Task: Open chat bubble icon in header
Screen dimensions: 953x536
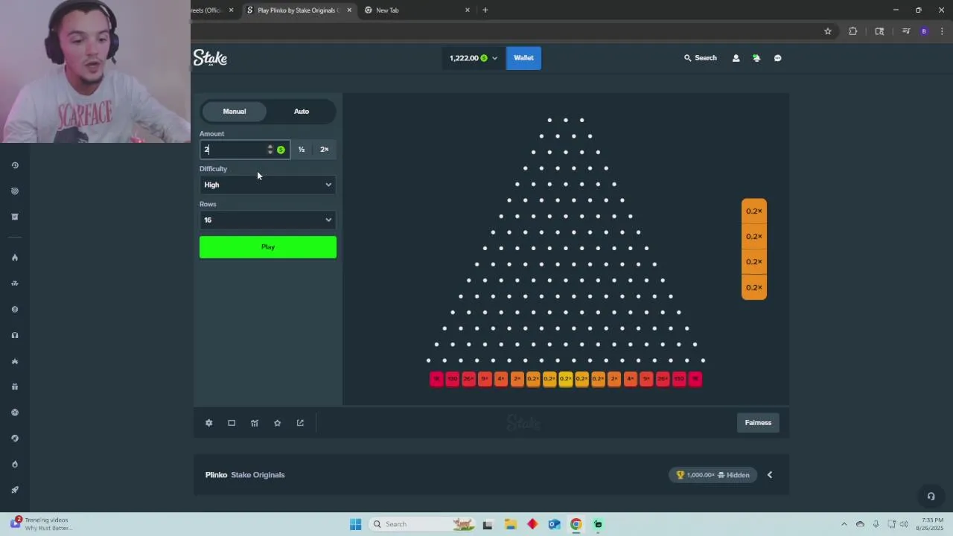Action: coord(777,58)
